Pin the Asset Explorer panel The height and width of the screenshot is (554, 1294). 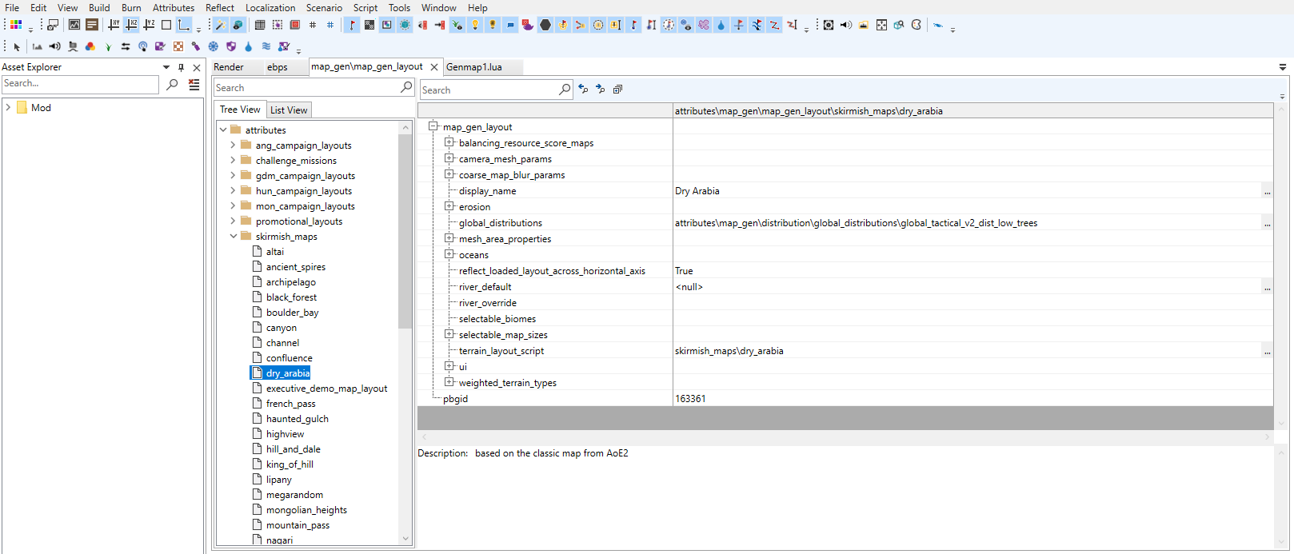coord(182,67)
